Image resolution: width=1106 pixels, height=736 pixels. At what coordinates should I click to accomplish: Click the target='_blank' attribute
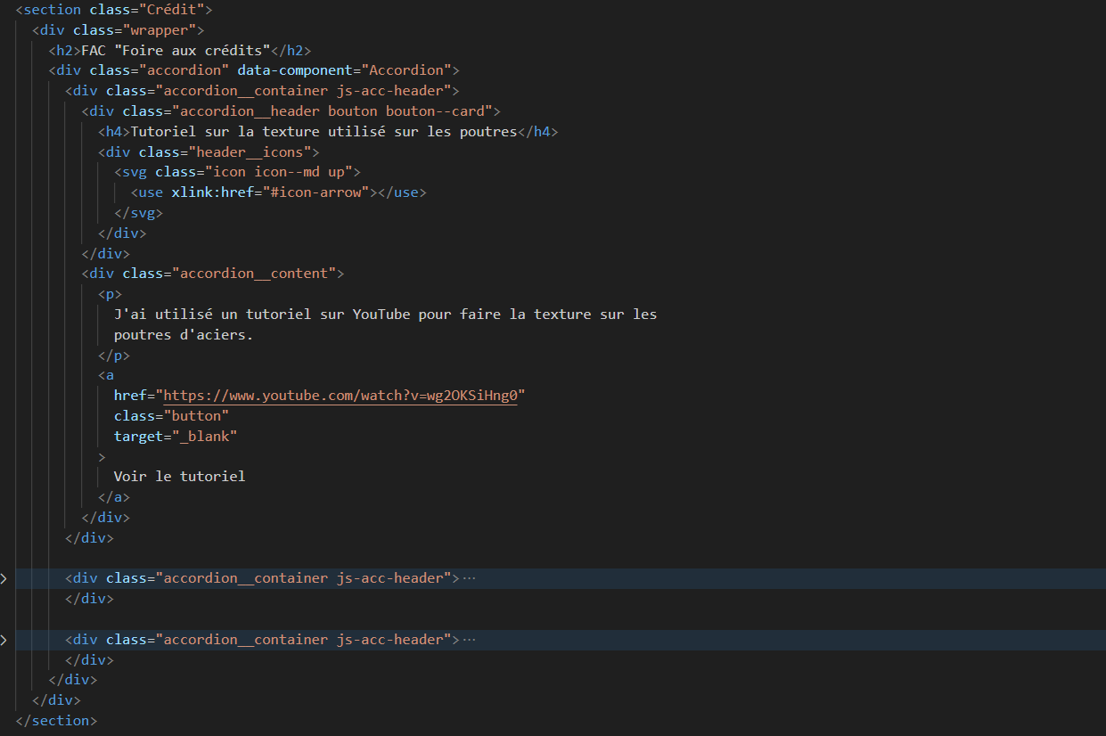(x=176, y=436)
